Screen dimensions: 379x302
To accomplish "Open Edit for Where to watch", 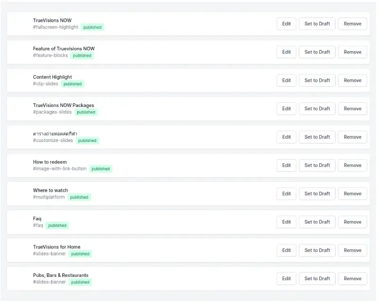I will tap(286, 194).
